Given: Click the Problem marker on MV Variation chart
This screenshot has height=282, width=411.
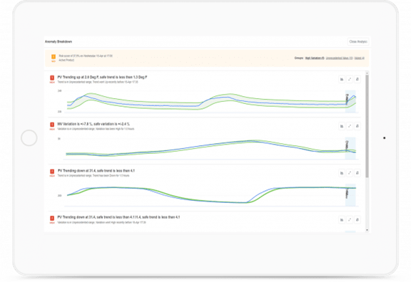Looking at the screenshot, I should tap(347, 146).
